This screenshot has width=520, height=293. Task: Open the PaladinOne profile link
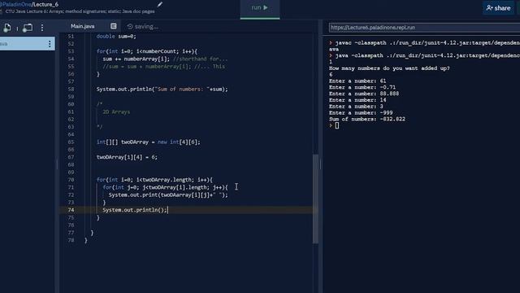point(15,4)
